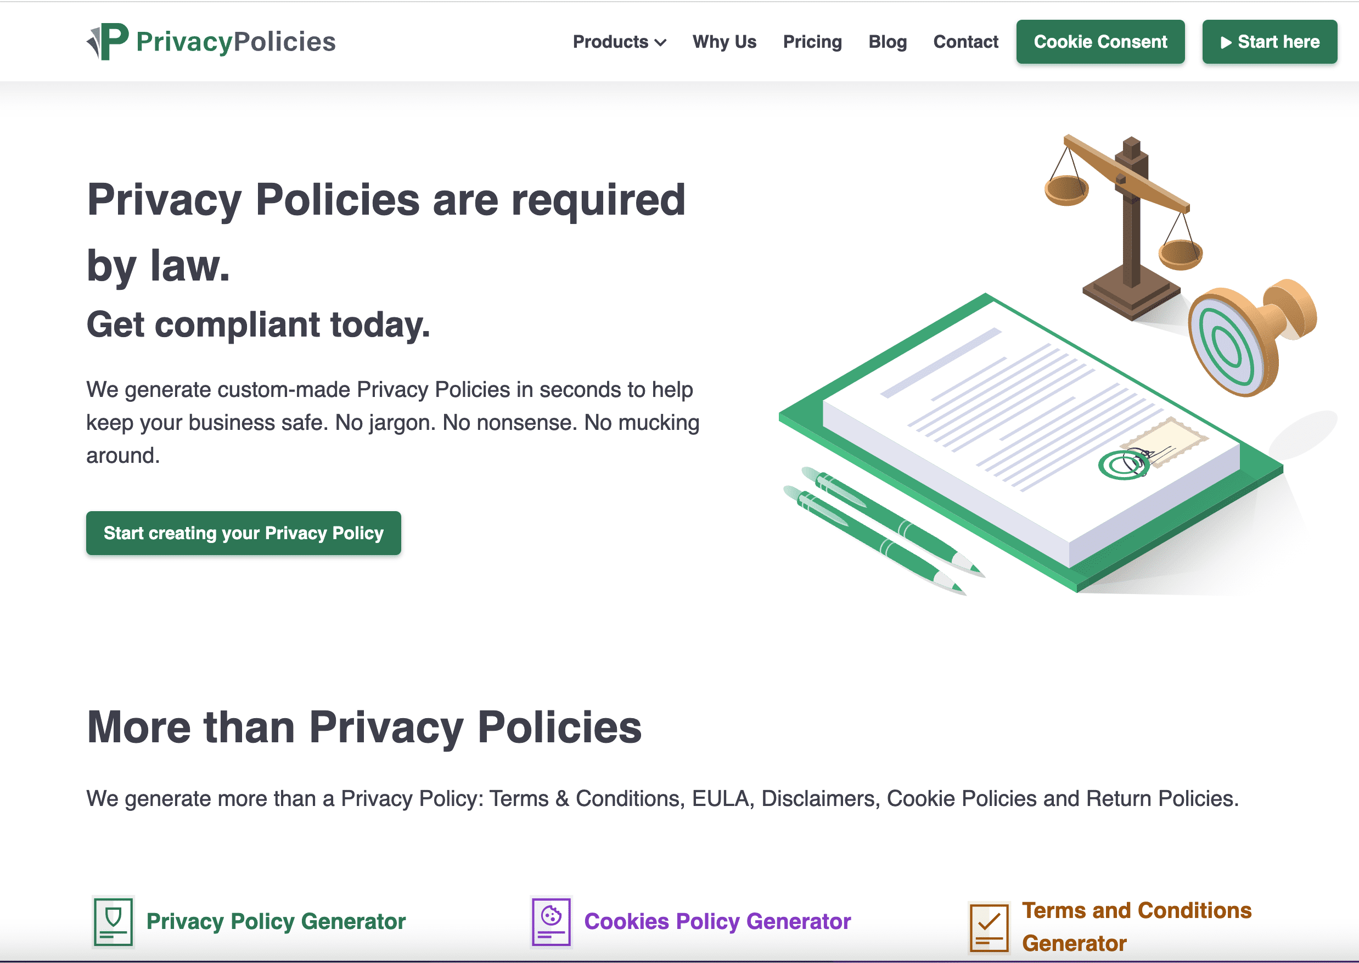Open the Why Us page
Screen dimensions: 1359x963
[x=725, y=42]
